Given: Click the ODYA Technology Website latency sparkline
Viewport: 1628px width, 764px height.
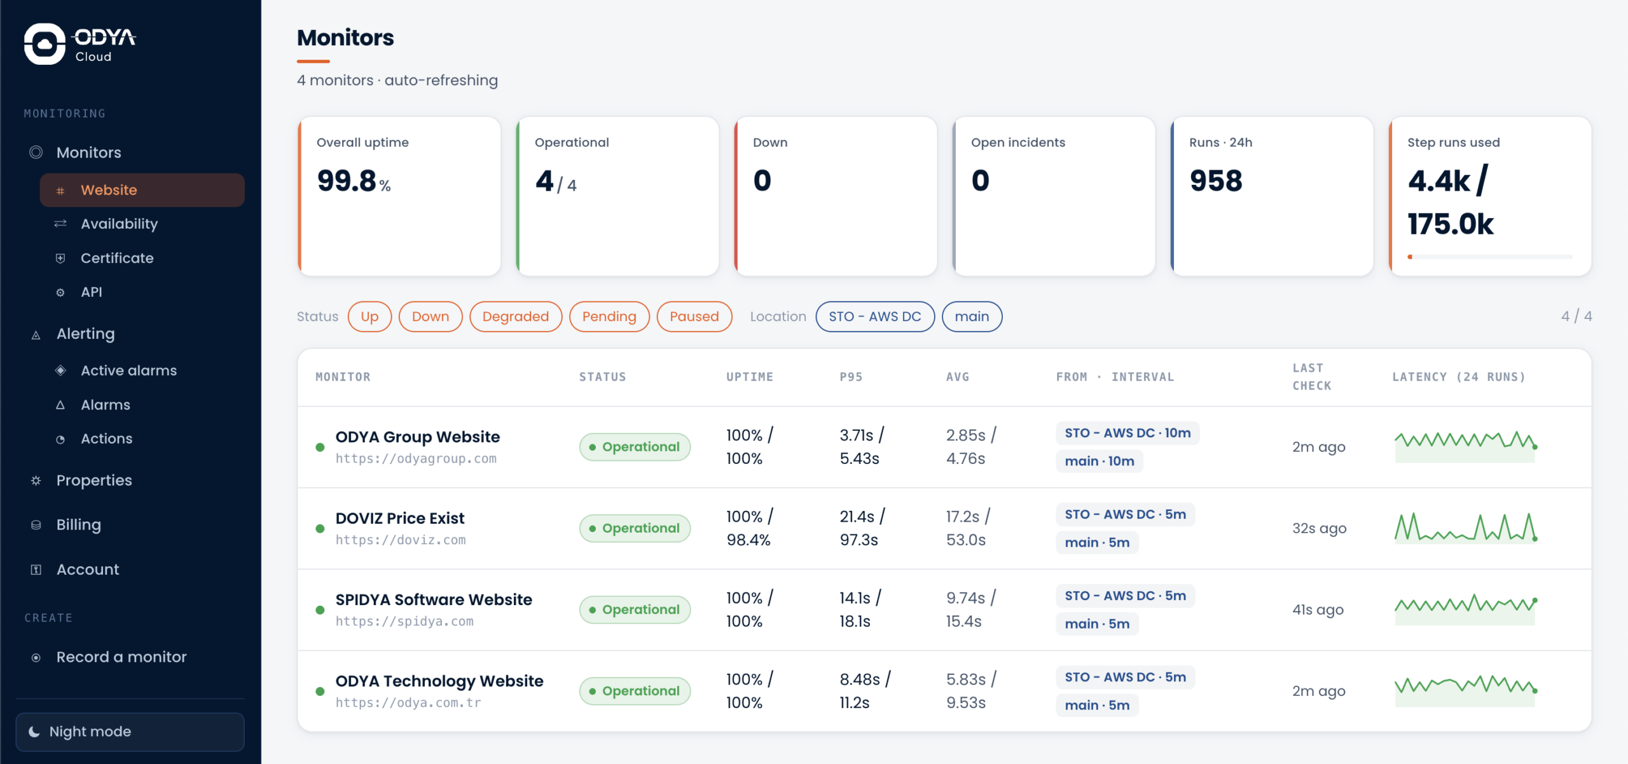Looking at the screenshot, I should point(1466,691).
